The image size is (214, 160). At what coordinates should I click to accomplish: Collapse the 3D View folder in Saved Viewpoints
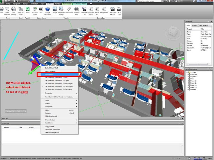pos(187,72)
